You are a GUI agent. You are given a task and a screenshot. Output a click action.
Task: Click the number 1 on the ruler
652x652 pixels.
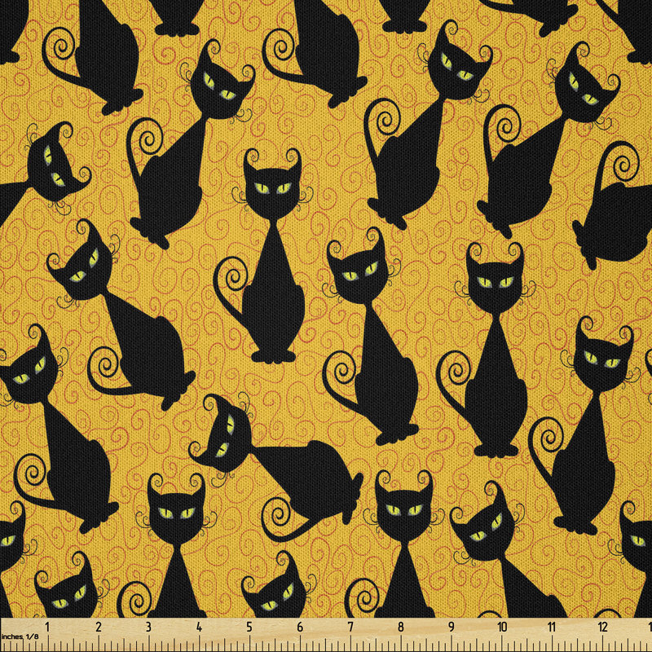[x=47, y=627]
